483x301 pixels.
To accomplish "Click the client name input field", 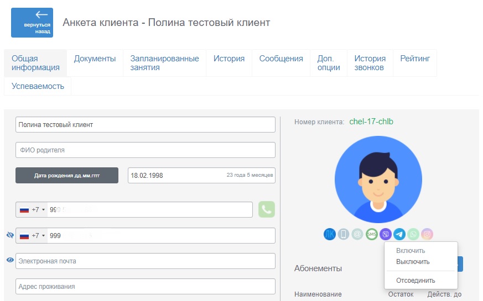I will 146,124.
